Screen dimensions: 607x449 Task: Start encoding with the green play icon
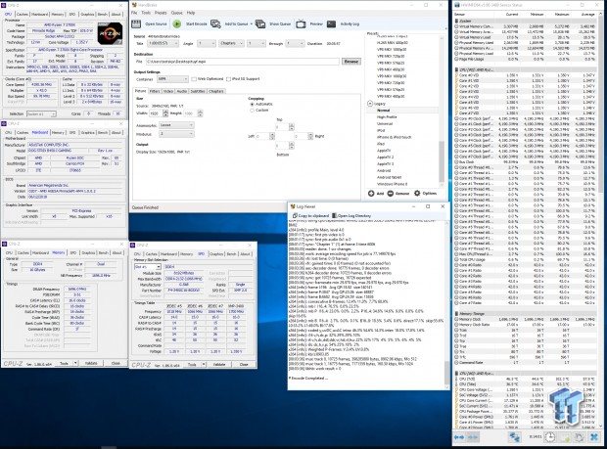177,24
